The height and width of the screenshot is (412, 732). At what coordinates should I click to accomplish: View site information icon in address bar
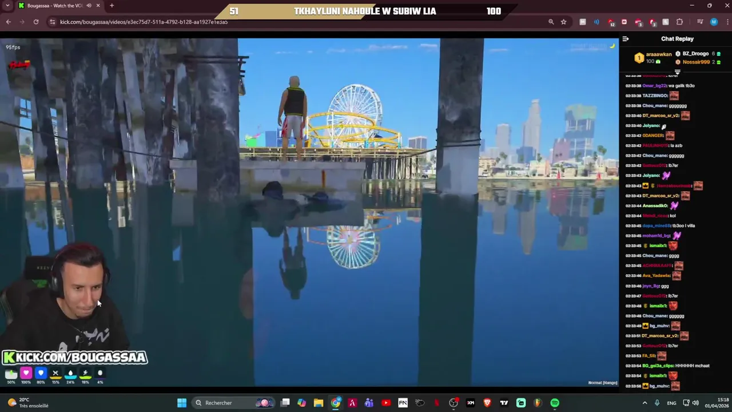52,22
